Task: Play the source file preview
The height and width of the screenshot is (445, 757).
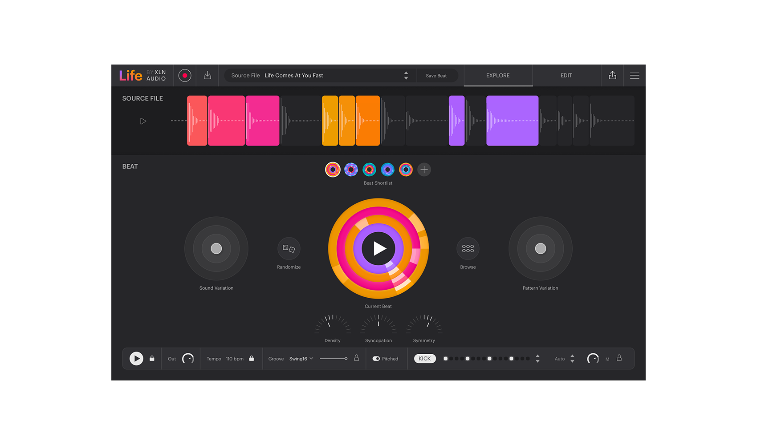Action: 143,121
